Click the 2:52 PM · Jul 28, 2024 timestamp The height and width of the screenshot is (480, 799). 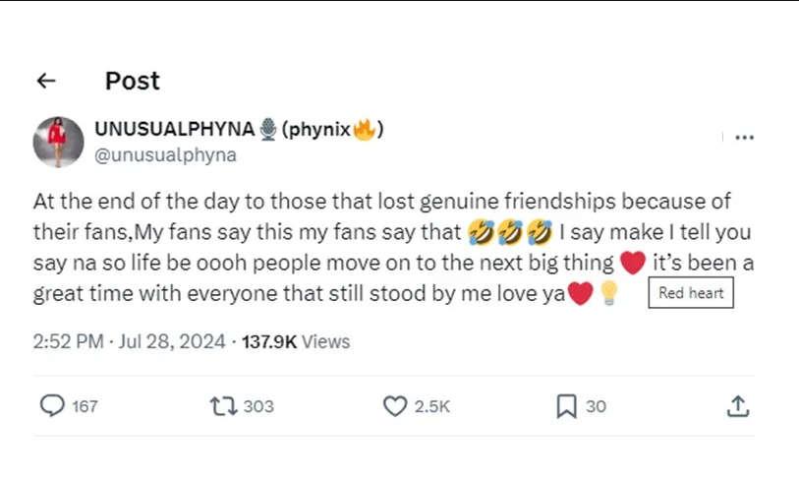click(129, 342)
